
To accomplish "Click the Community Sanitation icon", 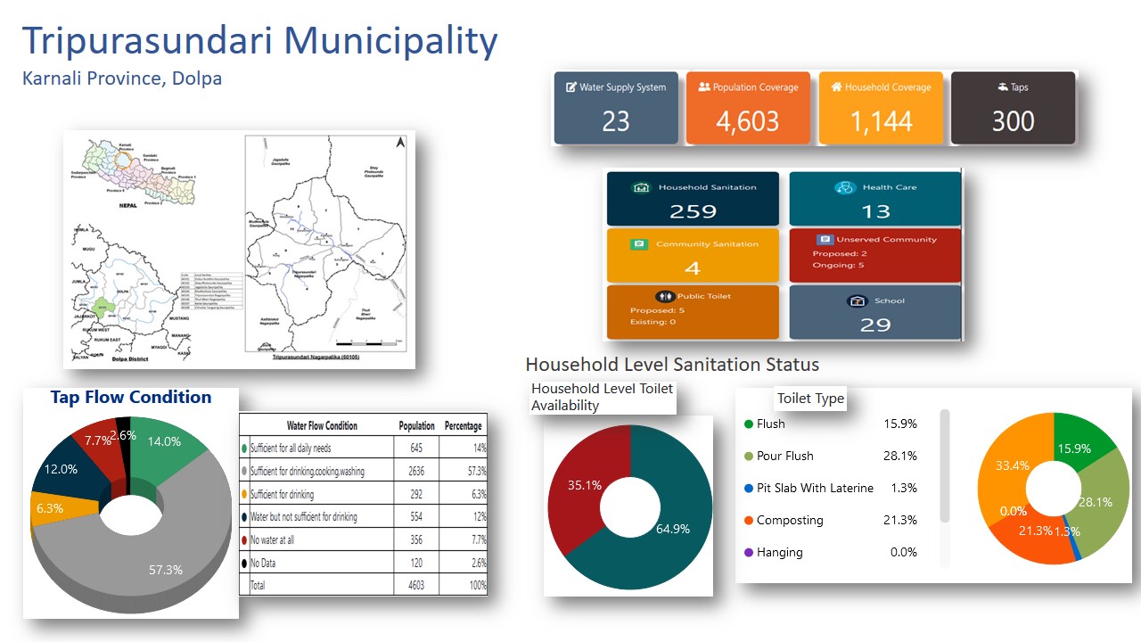I will pyautogui.click(x=638, y=244).
